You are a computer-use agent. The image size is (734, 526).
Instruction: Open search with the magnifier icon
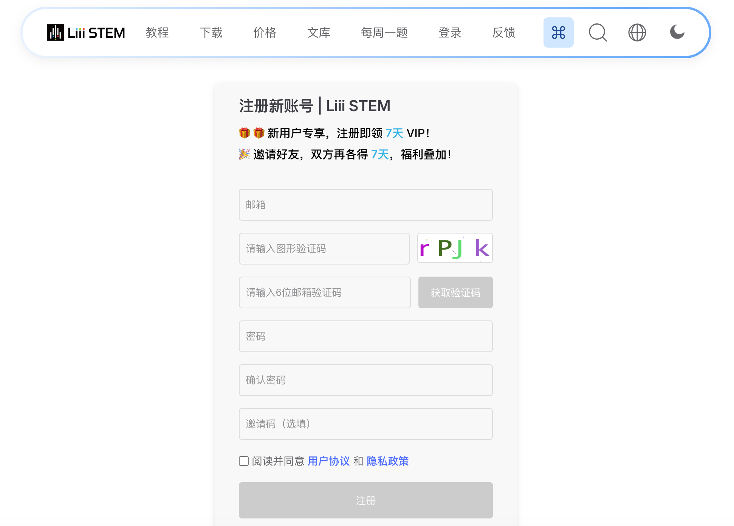point(598,32)
